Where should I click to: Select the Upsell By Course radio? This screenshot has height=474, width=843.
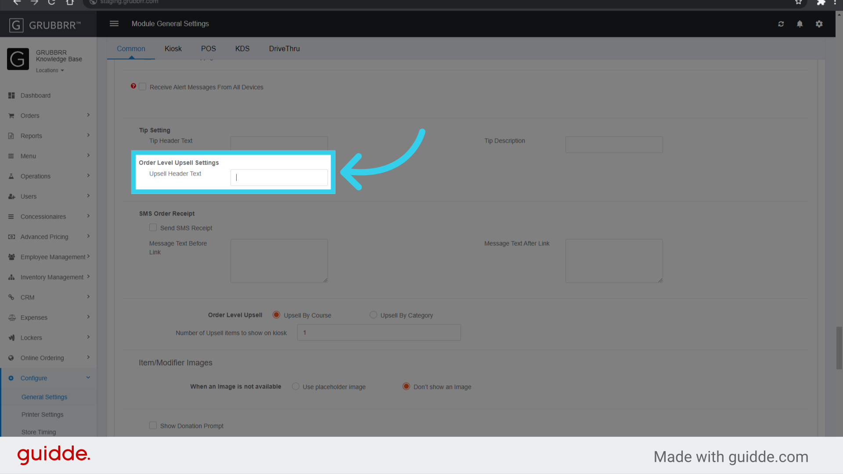click(x=276, y=315)
